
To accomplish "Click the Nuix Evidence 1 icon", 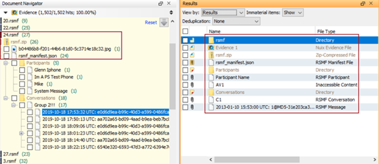I will coord(212,48).
